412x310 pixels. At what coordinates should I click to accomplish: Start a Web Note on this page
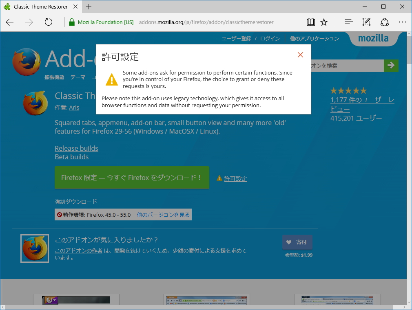pyautogui.click(x=366, y=22)
